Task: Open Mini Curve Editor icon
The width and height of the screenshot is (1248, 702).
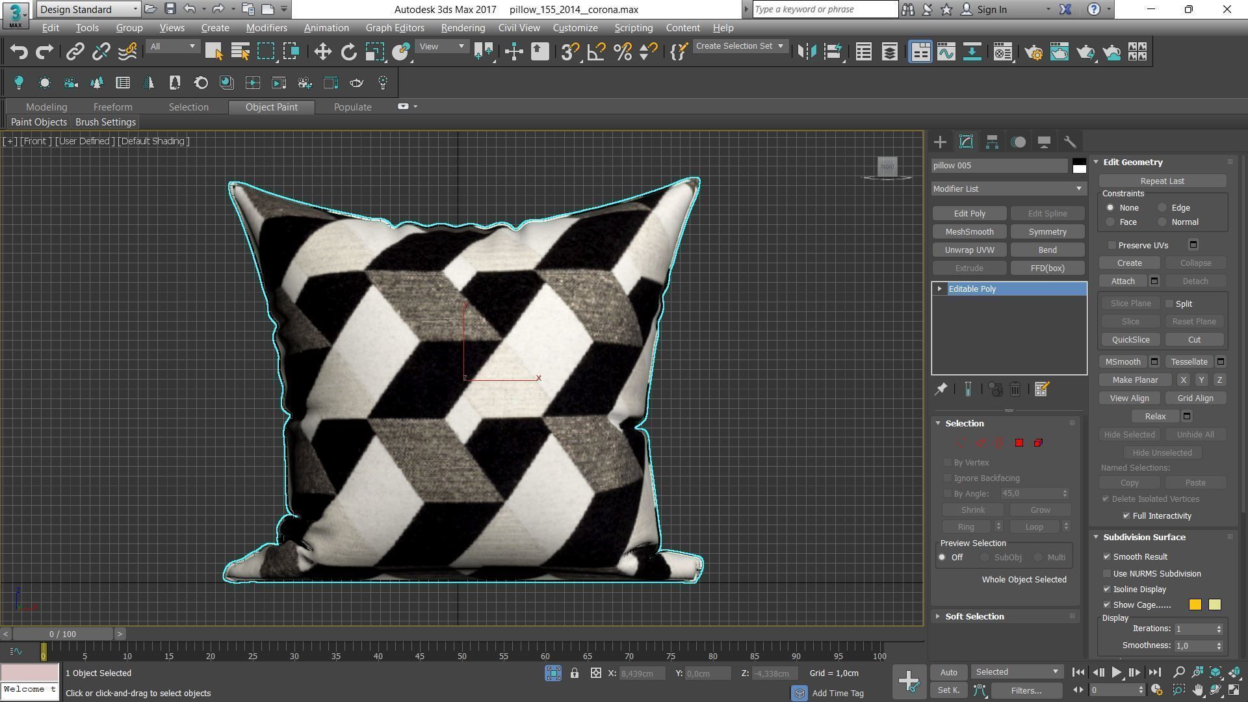Action: click(x=16, y=651)
